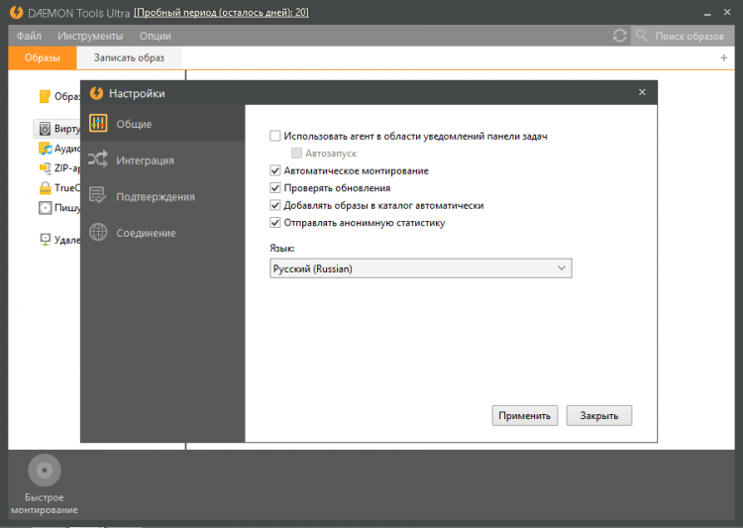Enable the taskbar notification agent checkbox
Image resolution: width=743 pixels, height=528 pixels.
[x=274, y=136]
